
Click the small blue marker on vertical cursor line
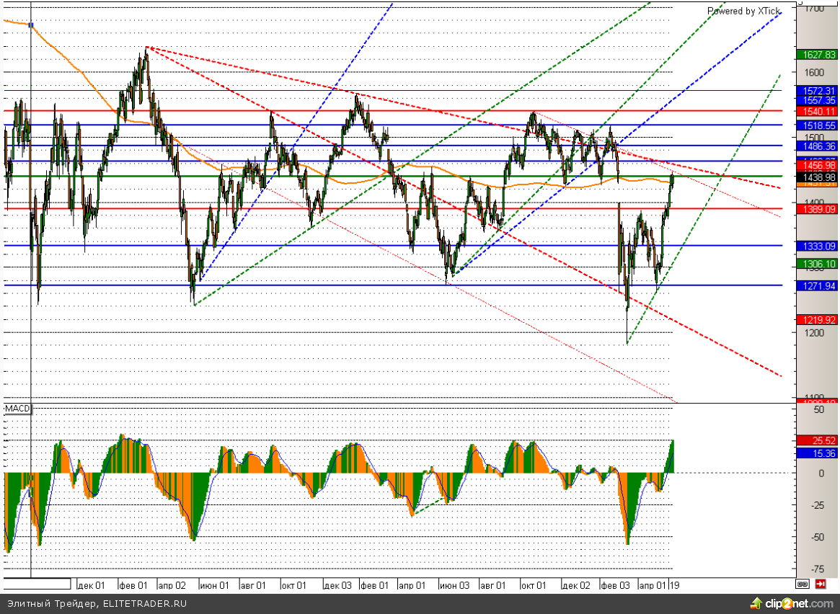tap(31, 25)
